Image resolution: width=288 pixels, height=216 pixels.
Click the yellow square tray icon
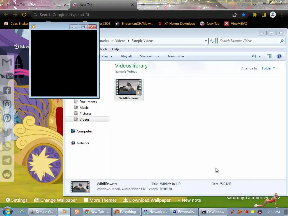point(253,212)
